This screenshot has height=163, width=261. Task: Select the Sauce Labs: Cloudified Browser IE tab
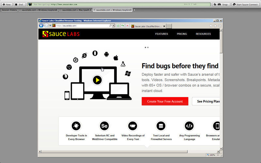tap(148, 26)
